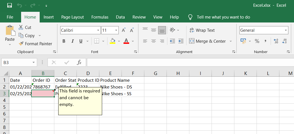Open the Data tab

120,17
